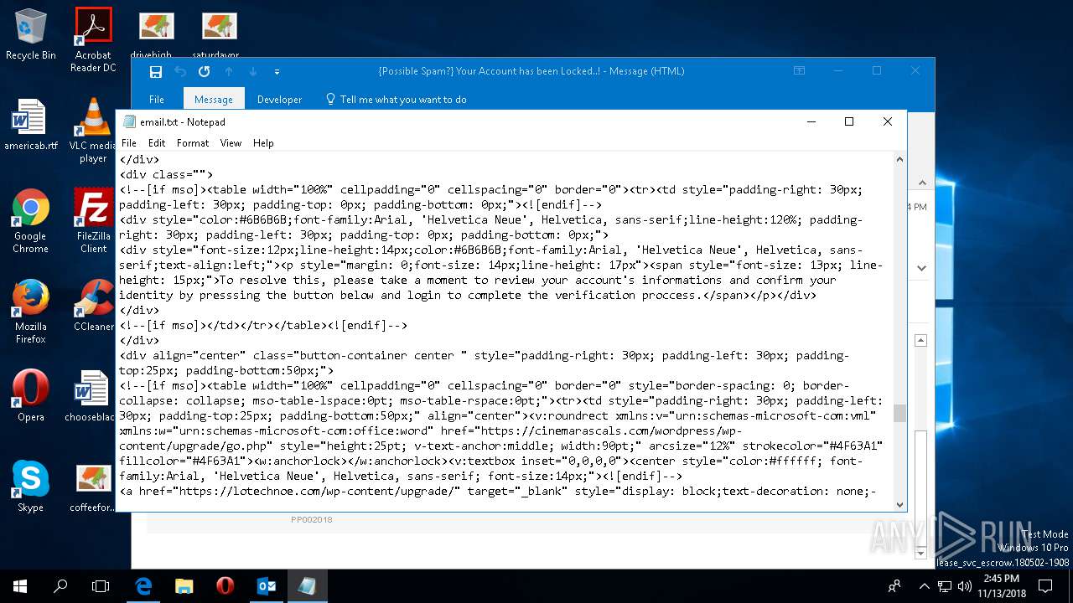Launch FileZilla Client shortcut
Screen dimensions: 1073x603
93,221
